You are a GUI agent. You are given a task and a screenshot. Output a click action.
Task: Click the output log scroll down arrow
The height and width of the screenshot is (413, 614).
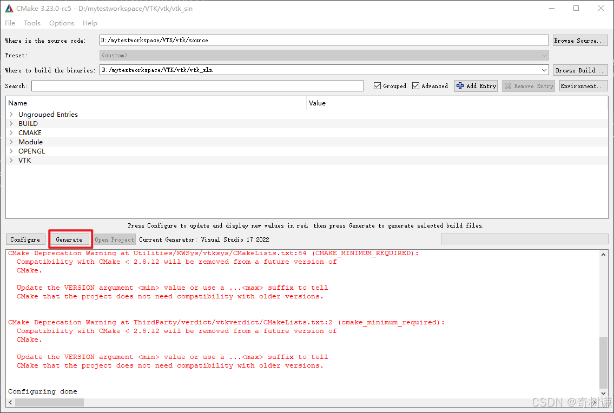603,394
